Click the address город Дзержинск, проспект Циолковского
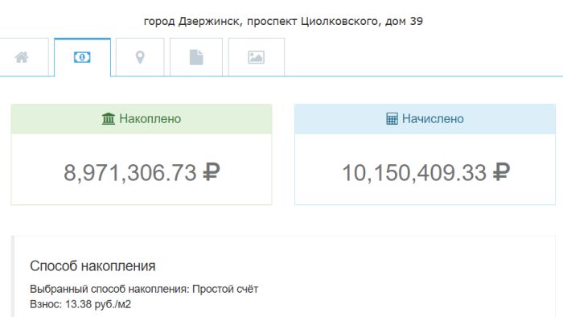 (283, 21)
